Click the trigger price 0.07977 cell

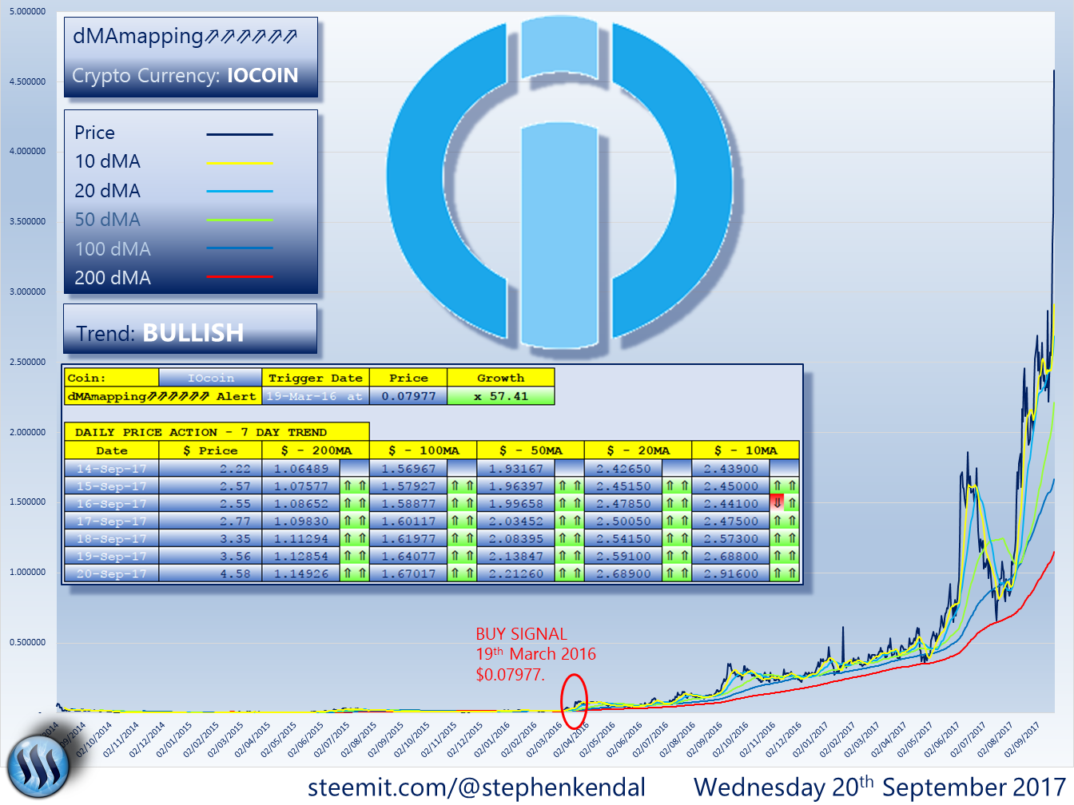[408, 396]
